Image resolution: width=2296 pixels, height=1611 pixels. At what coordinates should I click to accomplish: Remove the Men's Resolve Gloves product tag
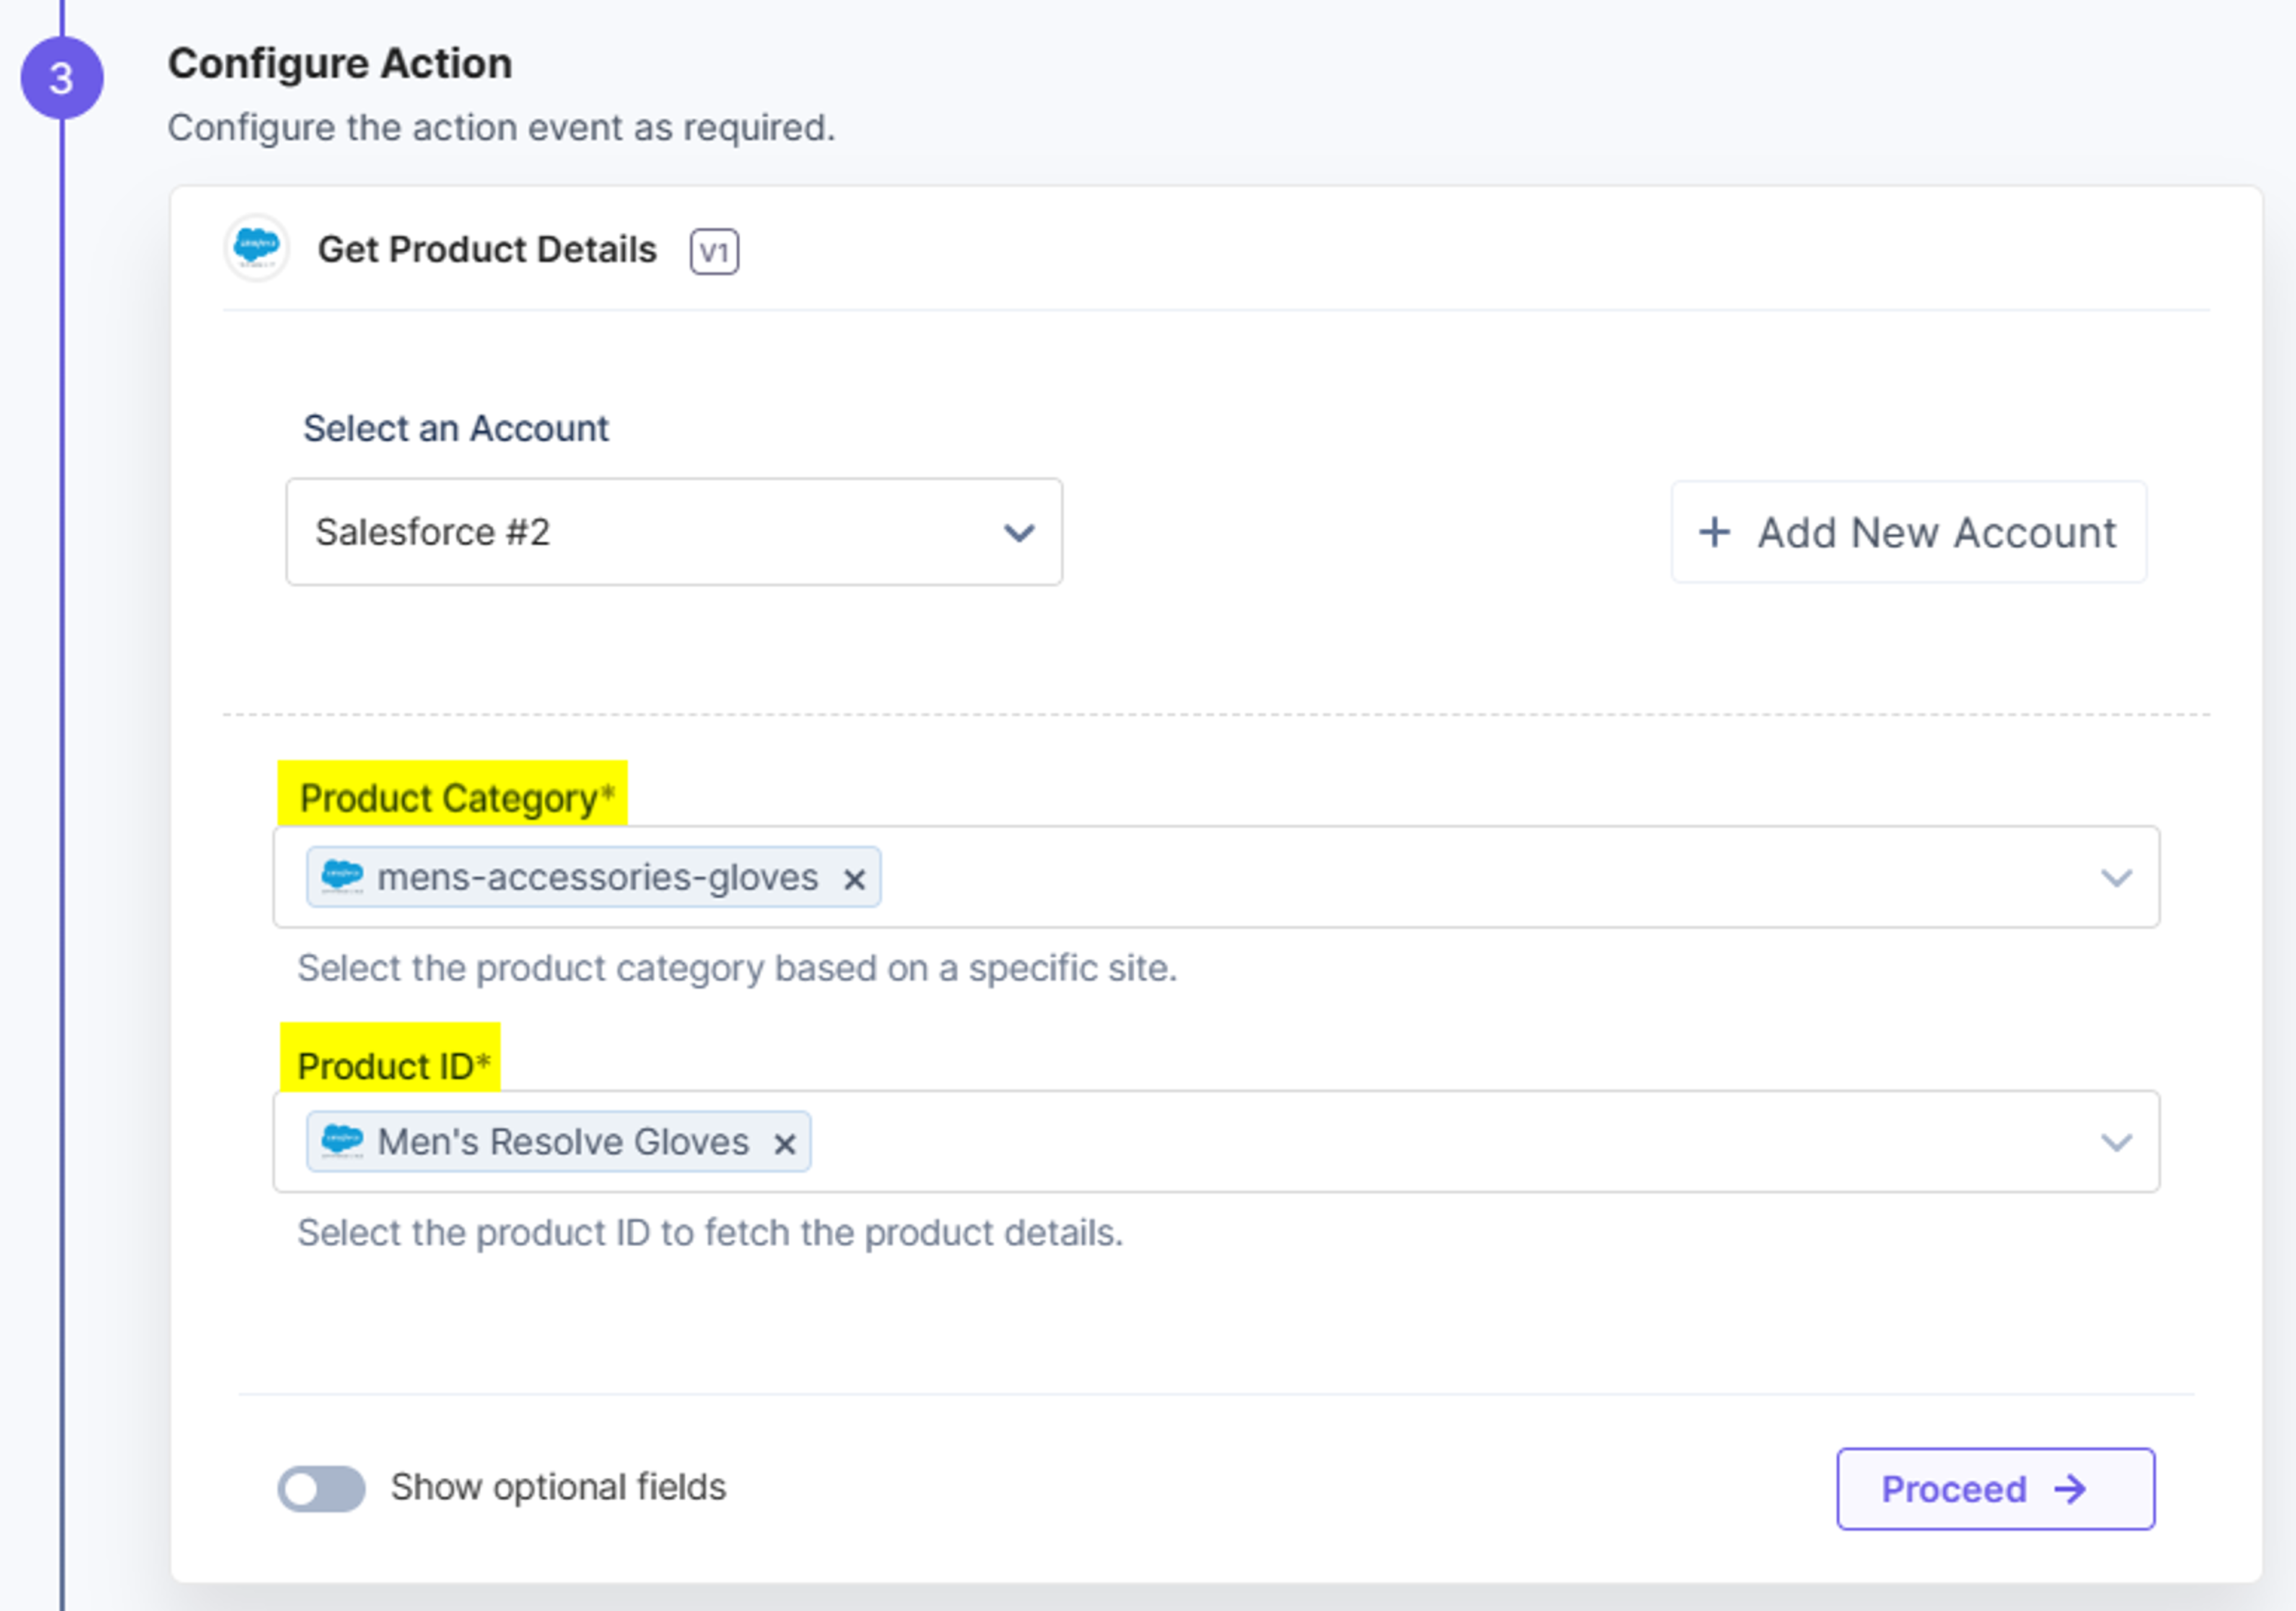click(x=784, y=1143)
